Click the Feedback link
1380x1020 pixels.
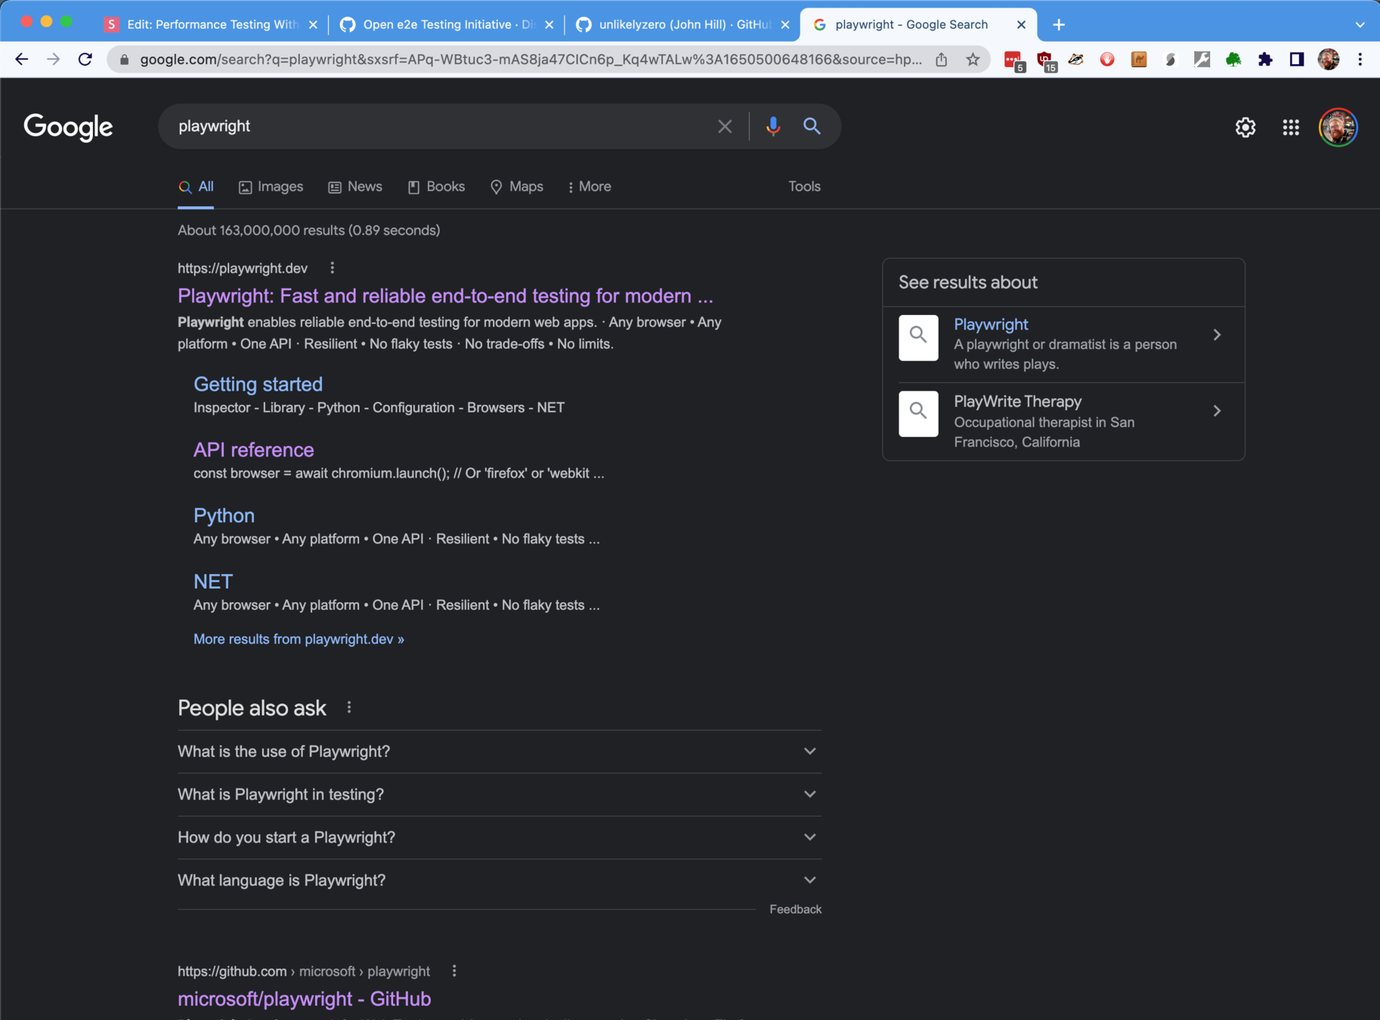pos(795,910)
